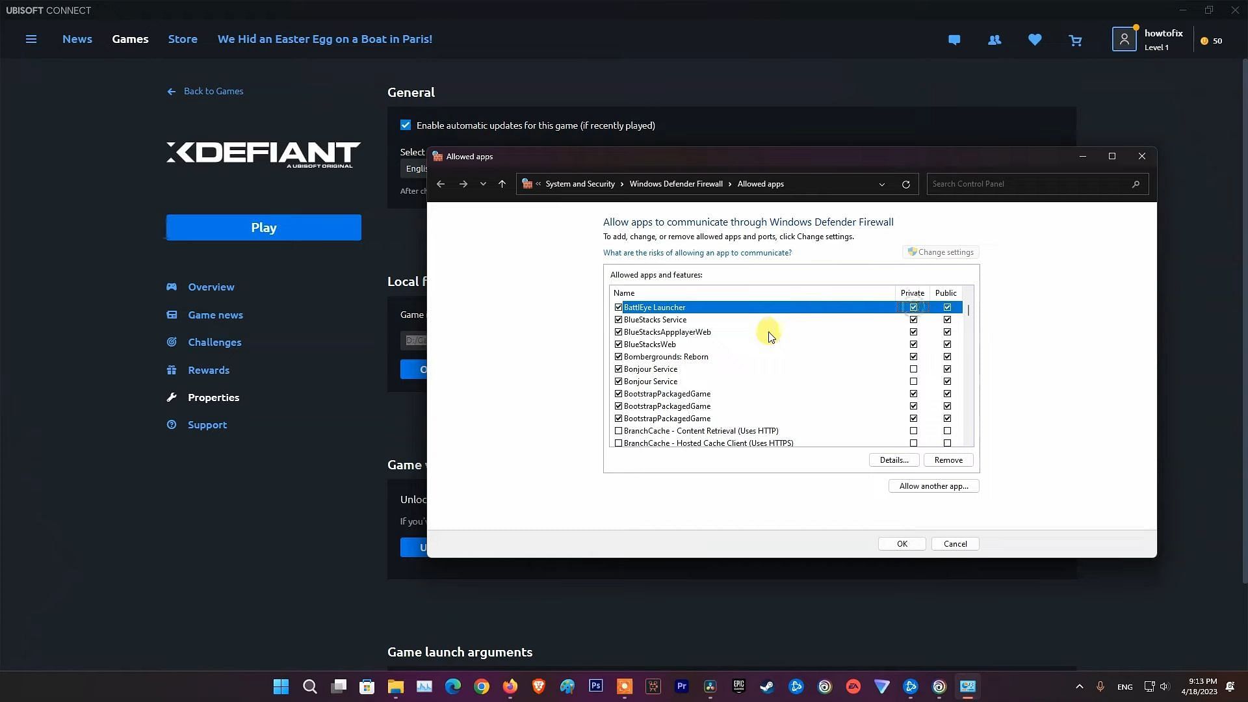Viewport: 1248px width, 702px height.
Task: Open the Windows Start menu
Action: pos(281,686)
